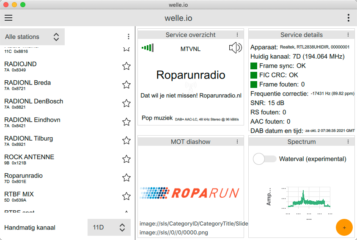
Task: Favorite RADIOJND with its star
Action: click(x=126, y=66)
